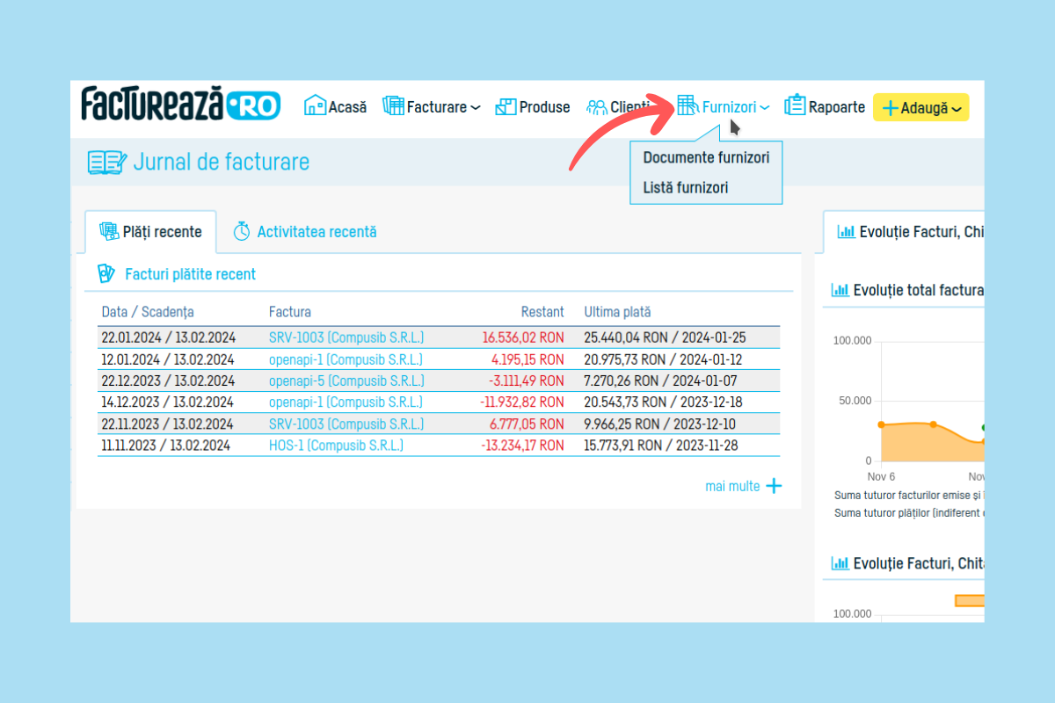Switch to the Plăți recente tab
1055x703 pixels.
point(150,232)
